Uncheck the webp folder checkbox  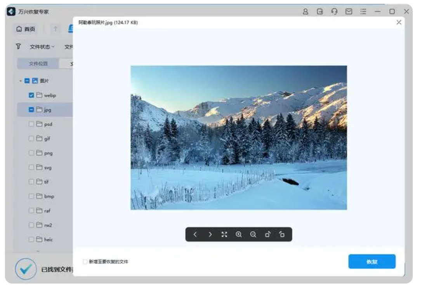31,95
